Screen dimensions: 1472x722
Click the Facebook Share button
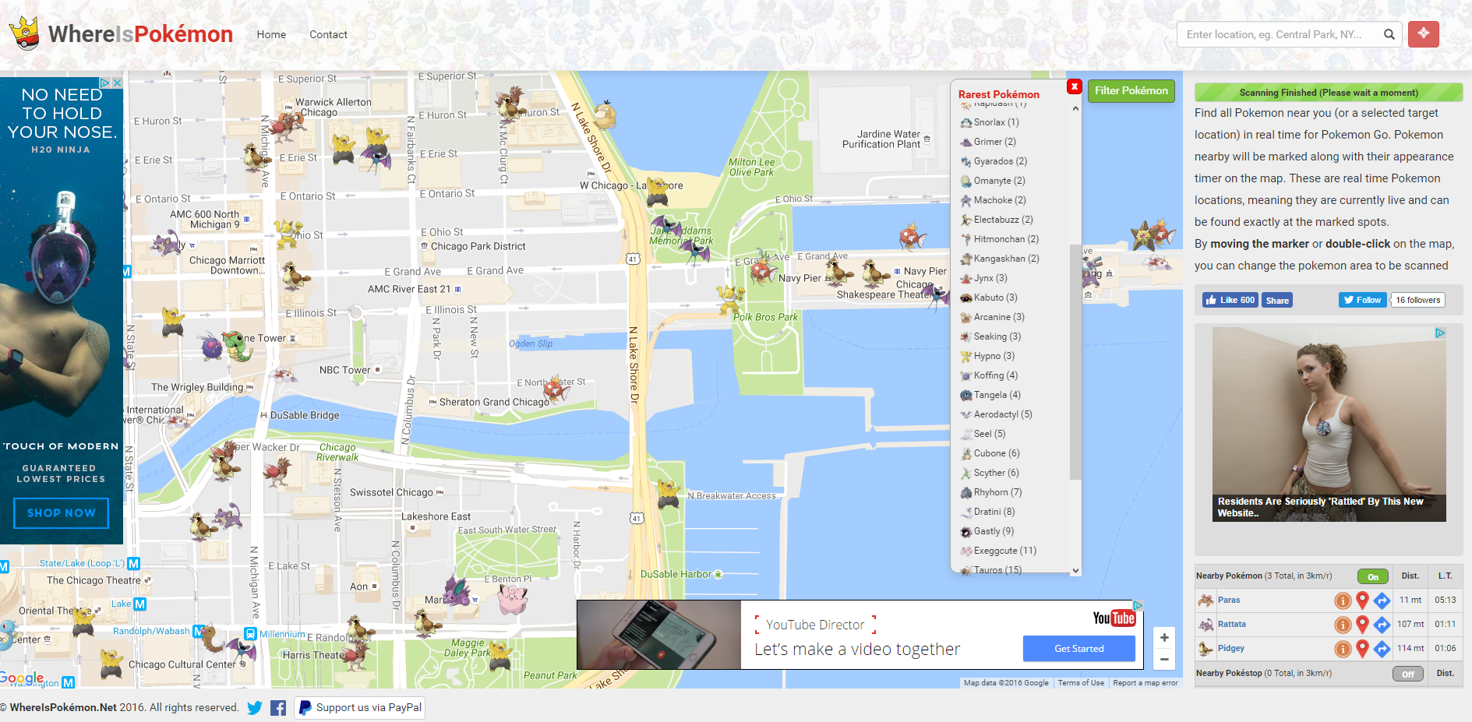tap(1276, 300)
